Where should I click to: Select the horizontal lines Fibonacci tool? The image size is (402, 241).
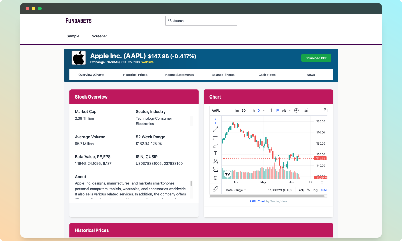tap(215, 137)
